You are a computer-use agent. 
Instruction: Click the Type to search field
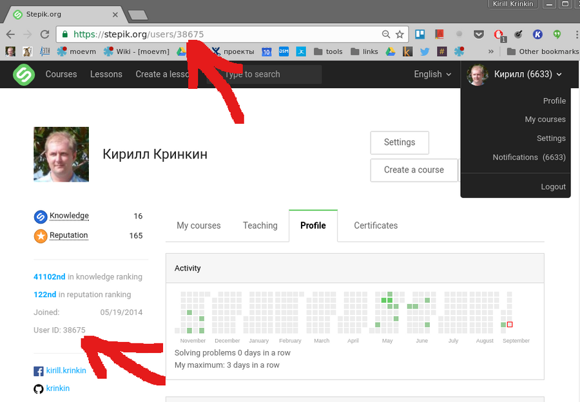coord(264,74)
